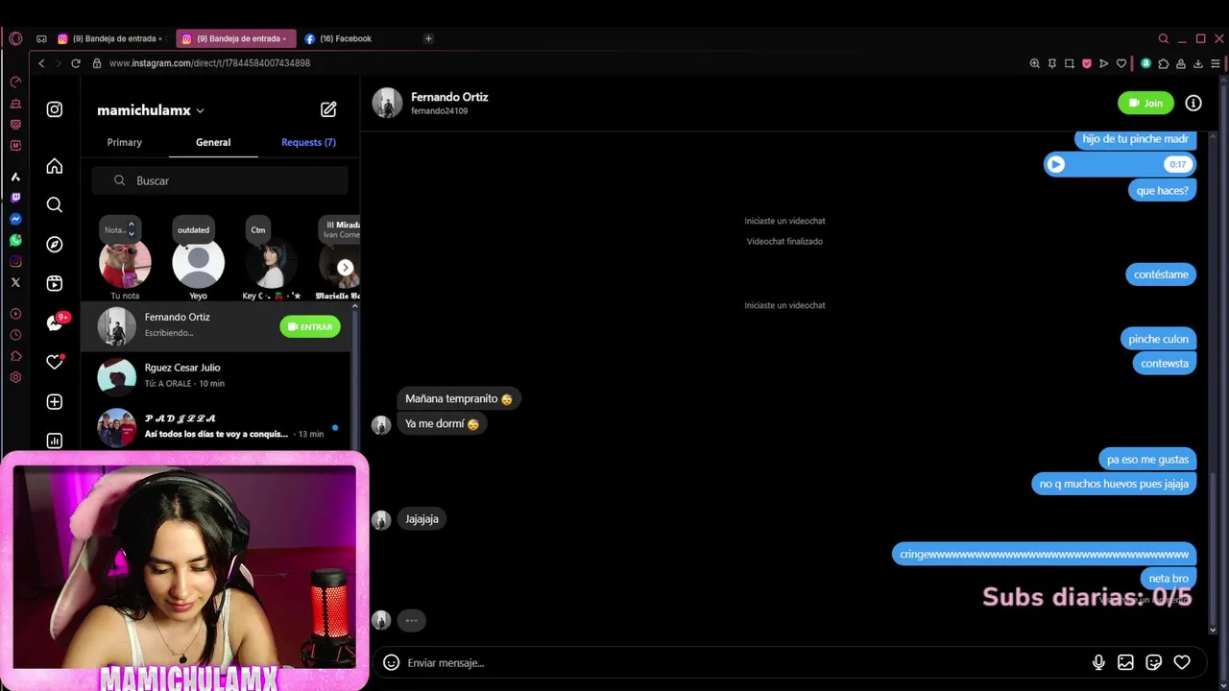Open Instagram Explore compass icon
Viewport: 1229px width, 691px height.
pyautogui.click(x=55, y=244)
